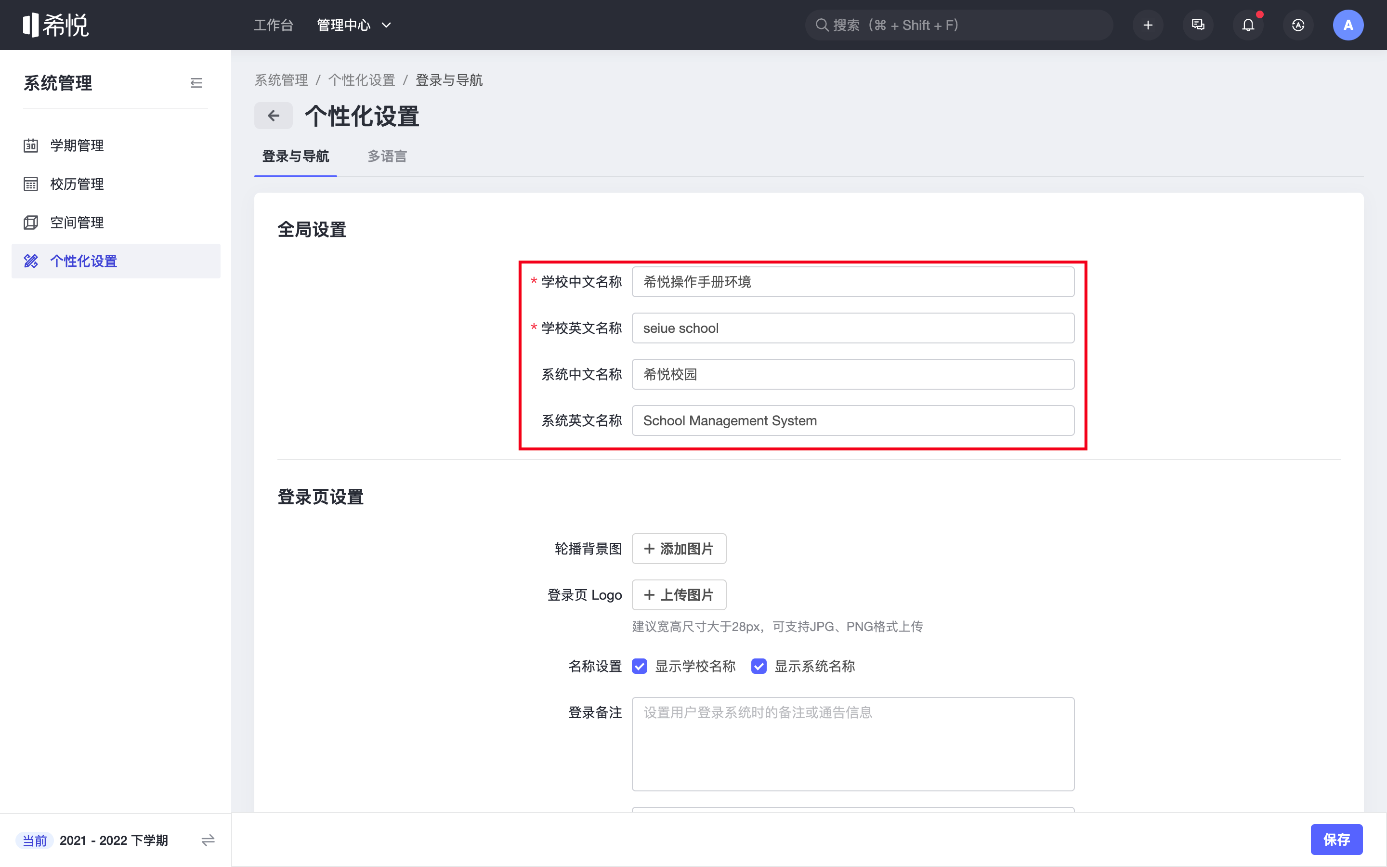Image resolution: width=1387 pixels, height=867 pixels.
Task: Focus the global search box
Action: click(x=959, y=25)
